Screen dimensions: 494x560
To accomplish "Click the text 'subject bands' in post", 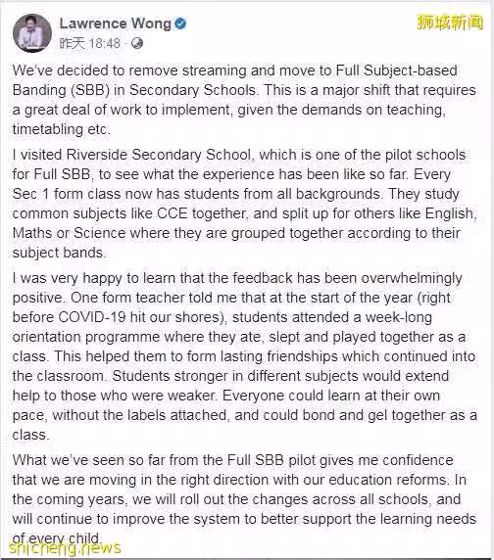I will (x=58, y=253).
